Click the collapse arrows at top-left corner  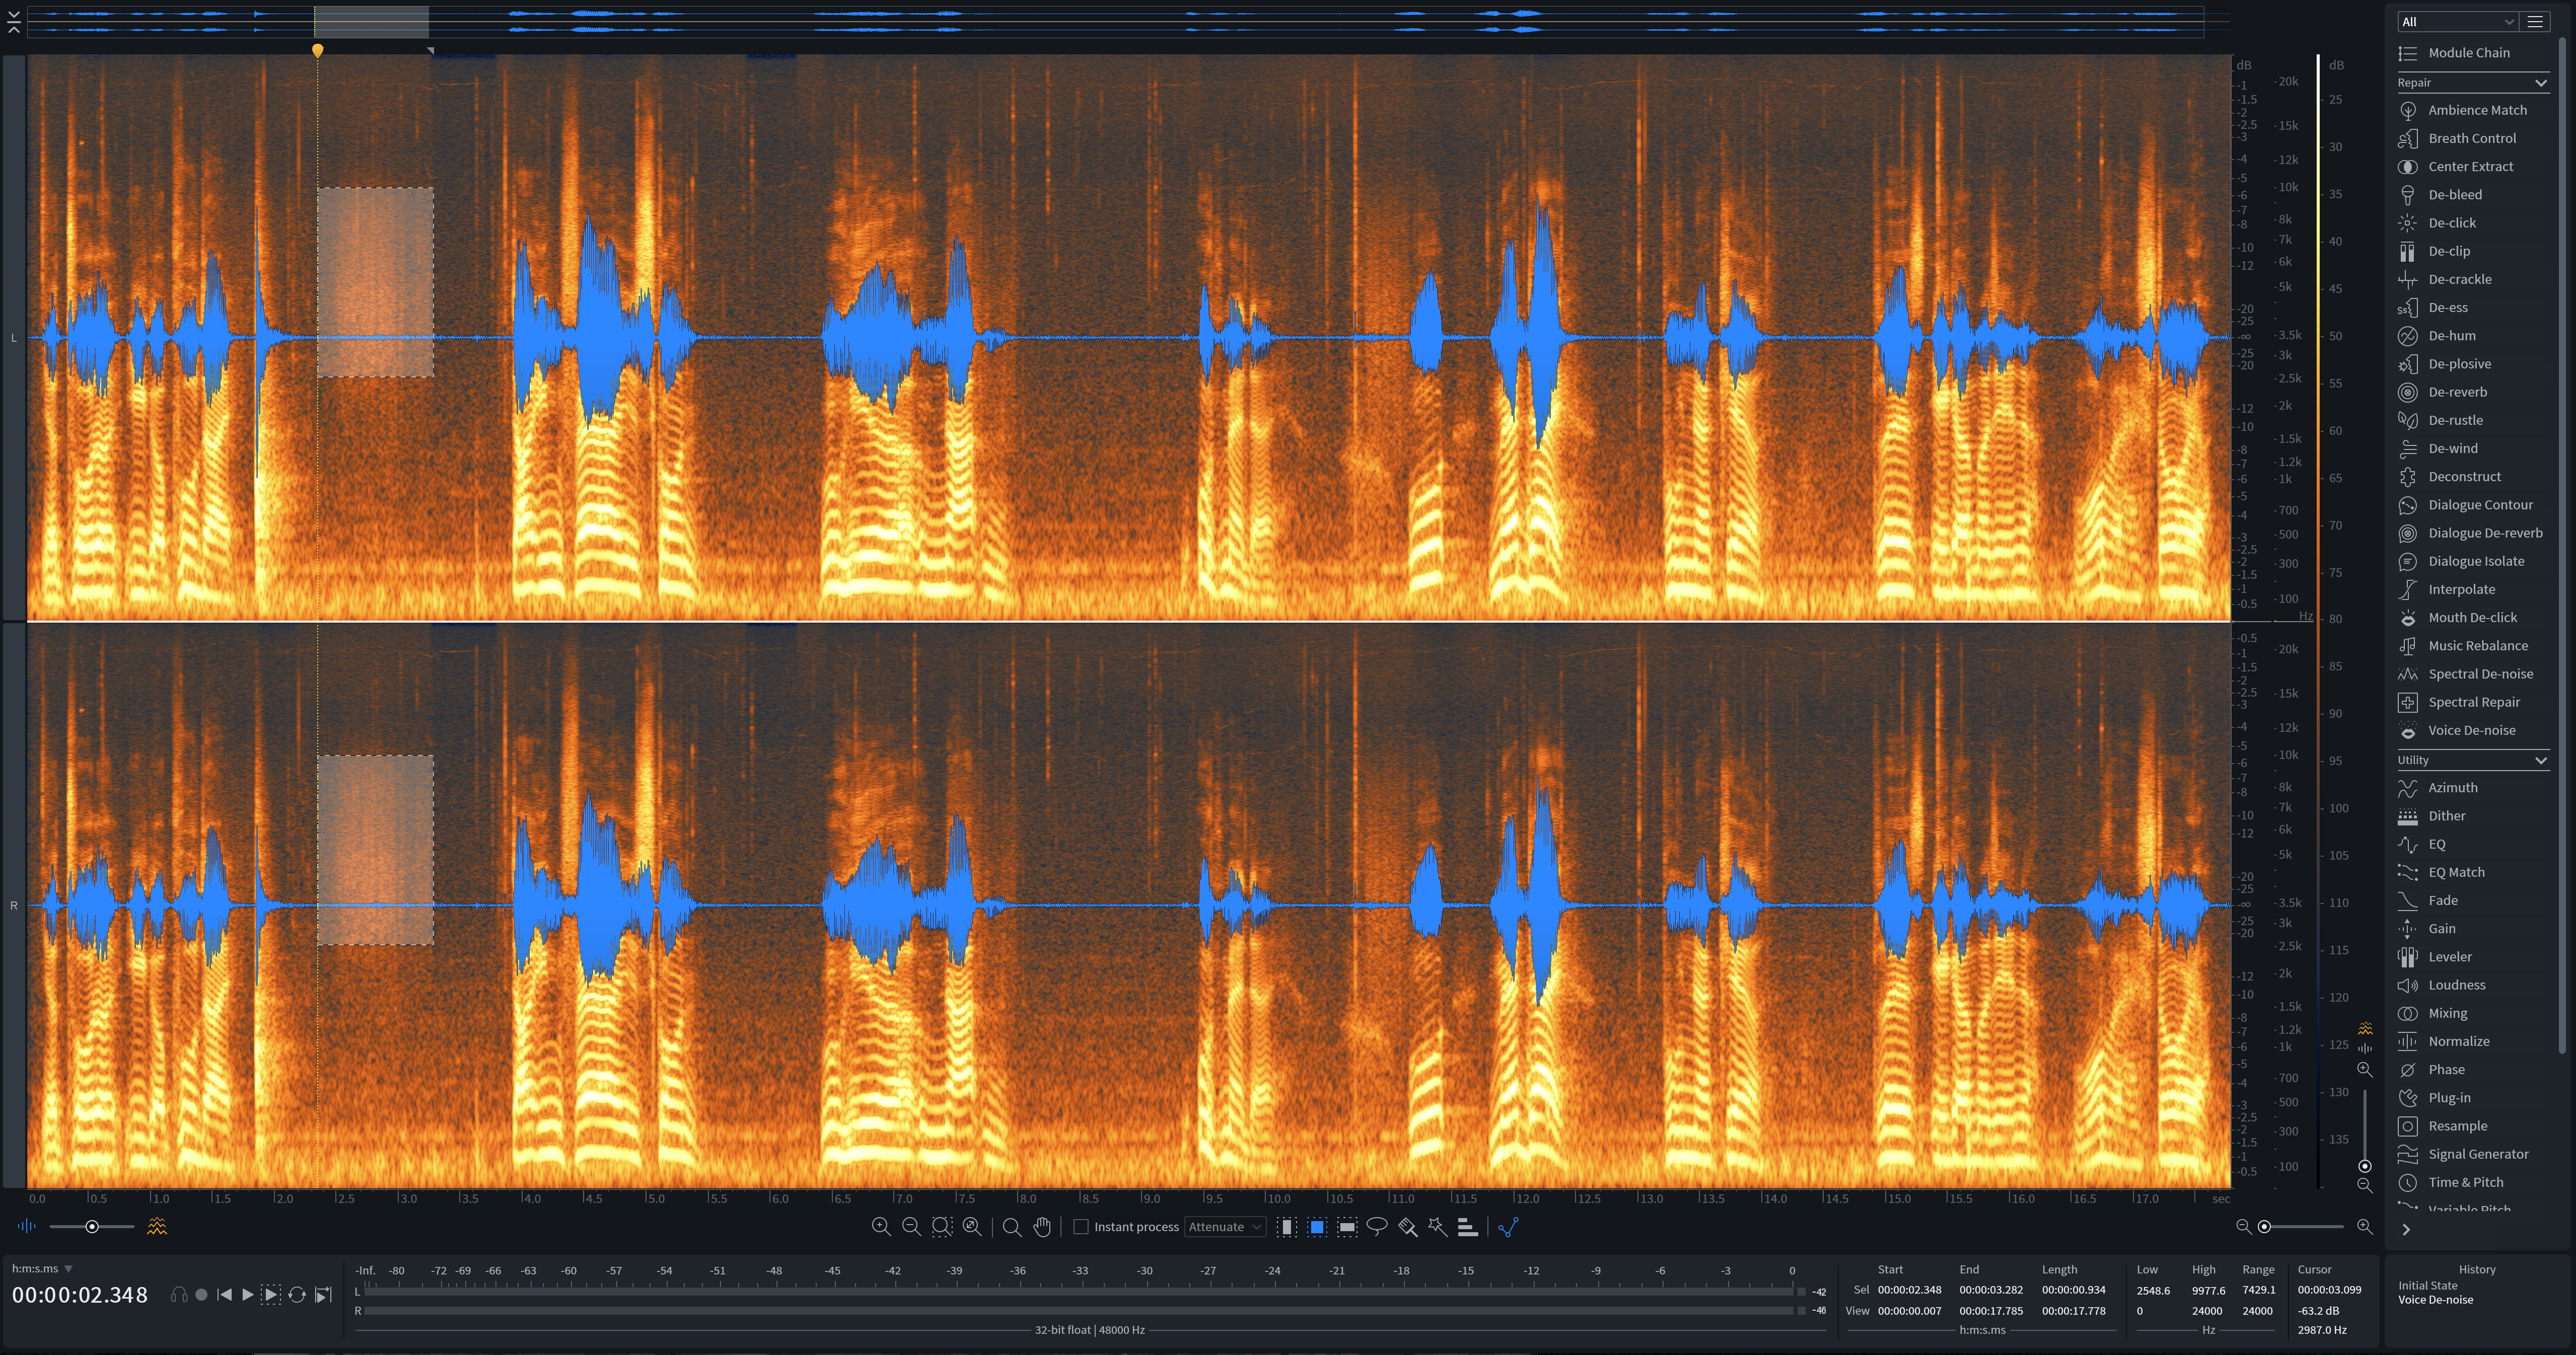(x=14, y=22)
